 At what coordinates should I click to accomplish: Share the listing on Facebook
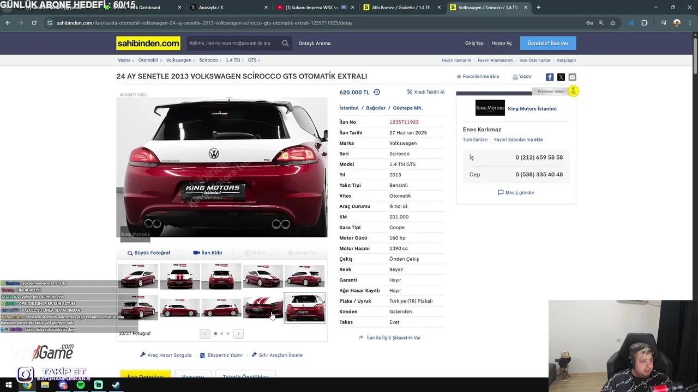(550, 77)
